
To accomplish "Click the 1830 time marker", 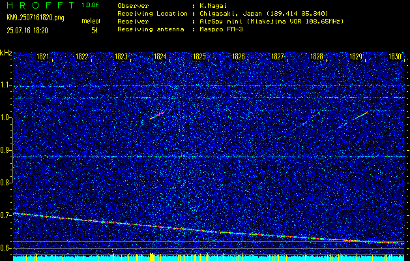I will click(x=395, y=56).
